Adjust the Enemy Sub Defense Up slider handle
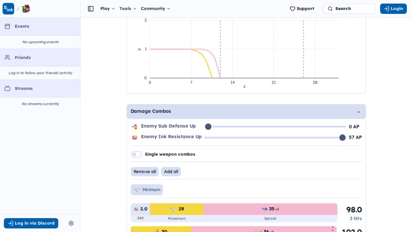Screen dimensions: 412x232 (x=208, y=127)
